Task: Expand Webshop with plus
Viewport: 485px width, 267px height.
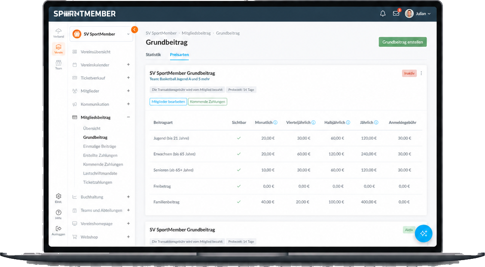Action: point(128,237)
